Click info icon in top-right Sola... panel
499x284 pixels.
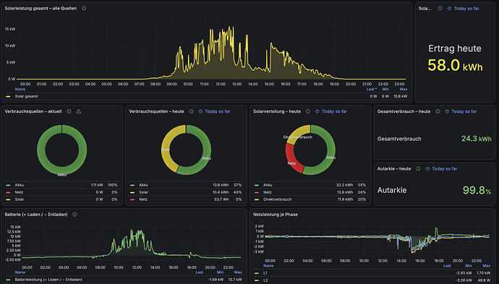pyautogui.click(x=440, y=8)
